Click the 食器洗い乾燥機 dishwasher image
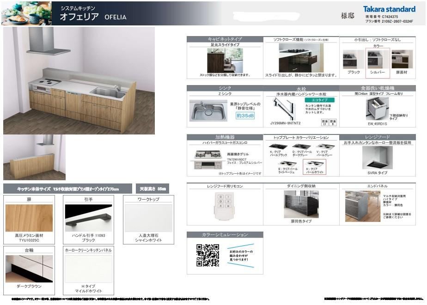The height and width of the screenshot is (305, 427). click(x=378, y=109)
